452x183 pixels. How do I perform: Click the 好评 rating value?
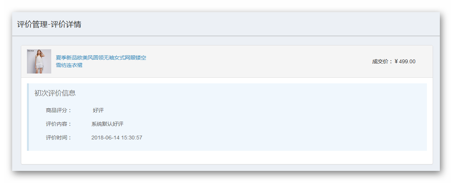[x=98, y=110]
